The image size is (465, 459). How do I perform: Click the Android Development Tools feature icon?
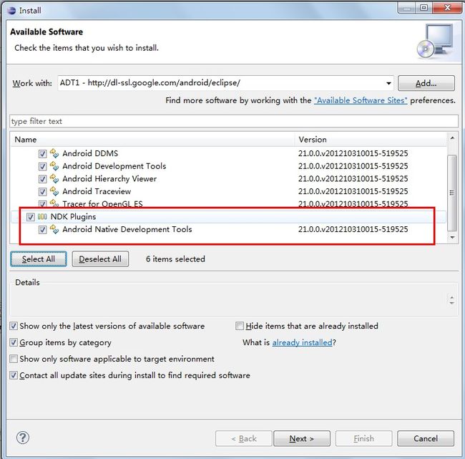click(x=54, y=166)
